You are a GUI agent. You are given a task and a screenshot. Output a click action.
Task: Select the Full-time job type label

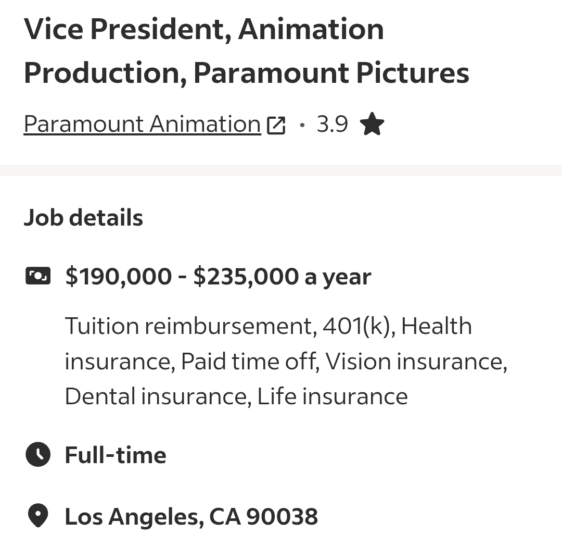point(116,455)
